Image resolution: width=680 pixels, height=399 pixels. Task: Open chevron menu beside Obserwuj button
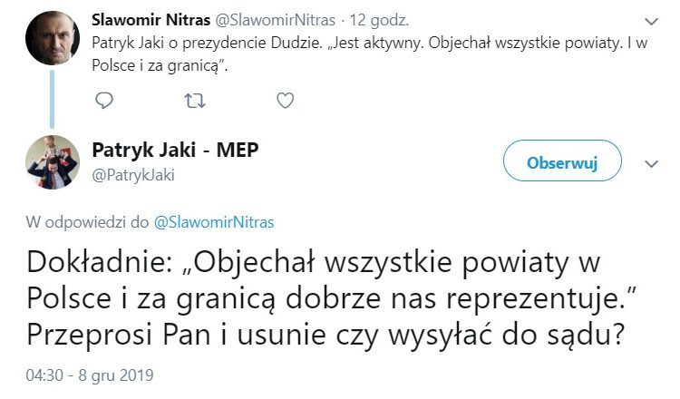tap(651, 163)
